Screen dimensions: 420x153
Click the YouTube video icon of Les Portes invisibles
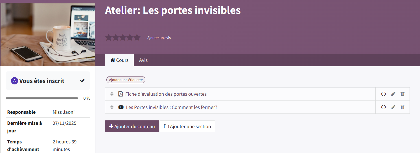pyautogui.click(x=121, y=107)
